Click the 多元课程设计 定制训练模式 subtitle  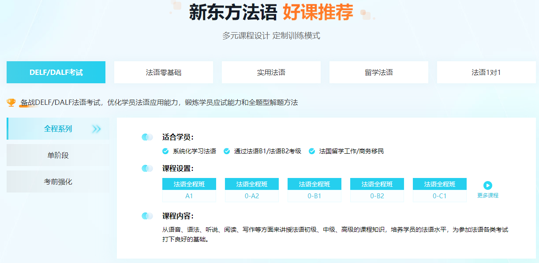pyautogui.click(x=271, y=36)
